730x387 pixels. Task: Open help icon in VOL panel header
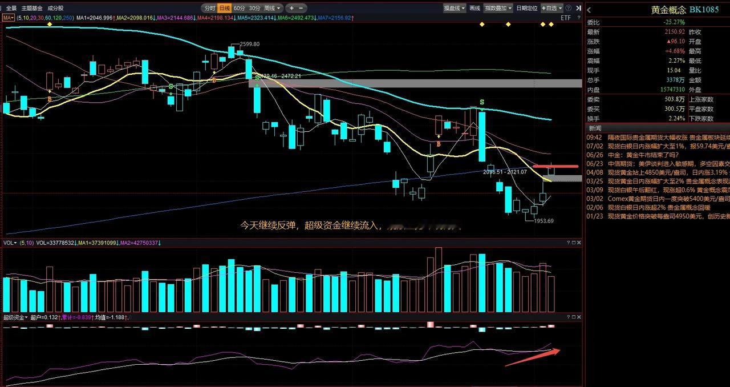tap(568, 243)
